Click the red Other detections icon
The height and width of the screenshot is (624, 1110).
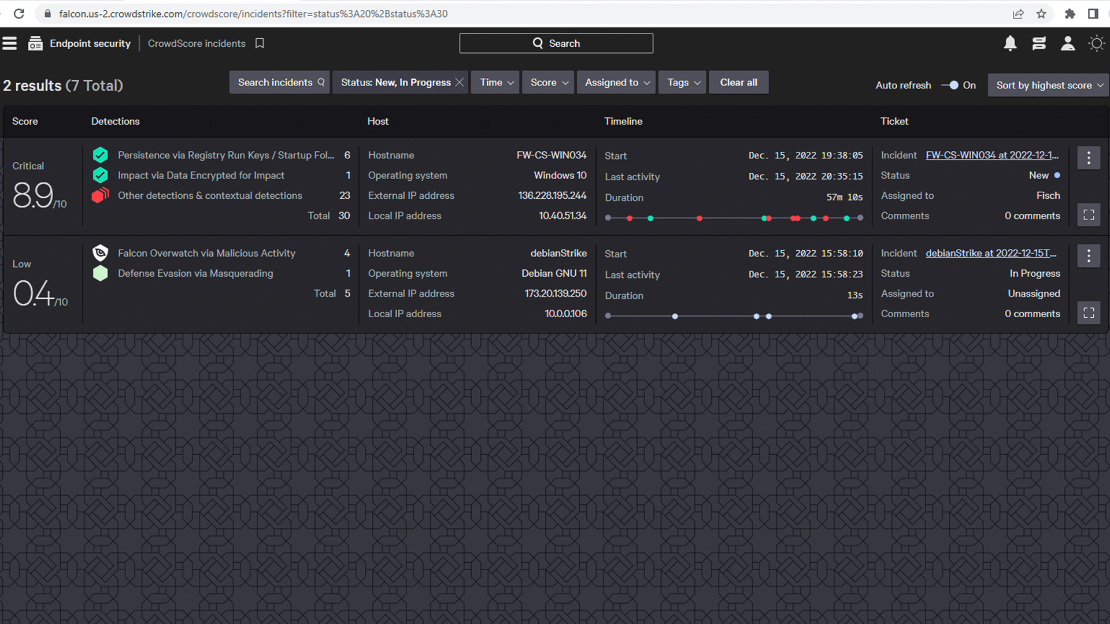click(101, 195)
